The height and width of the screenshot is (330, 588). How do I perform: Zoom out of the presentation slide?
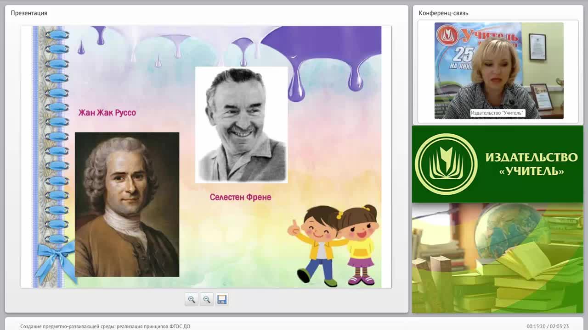207,299
